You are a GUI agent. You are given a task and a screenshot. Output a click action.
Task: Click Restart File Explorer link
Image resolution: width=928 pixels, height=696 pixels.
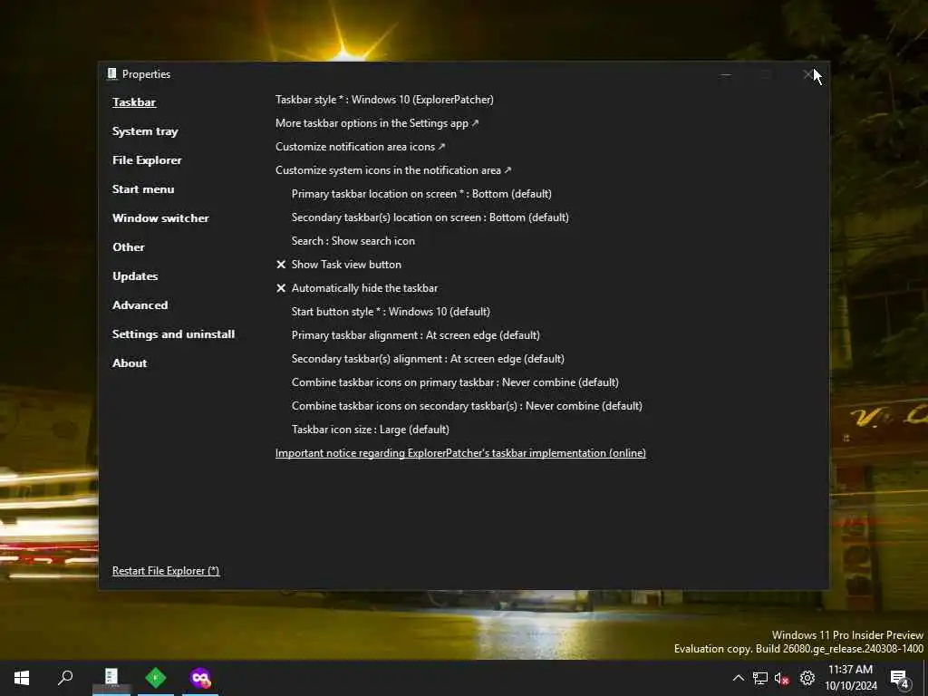tap(166, 571)
